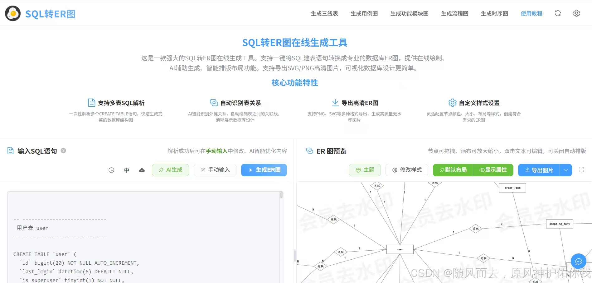Screen dimensions: 592x283
Task: Expand the export format dropdown arrow
Action: click(566, 170)
